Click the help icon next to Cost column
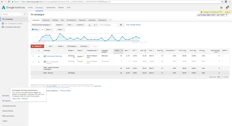The width and height of the screenshot is (232, 126). (x=153, y=51)
